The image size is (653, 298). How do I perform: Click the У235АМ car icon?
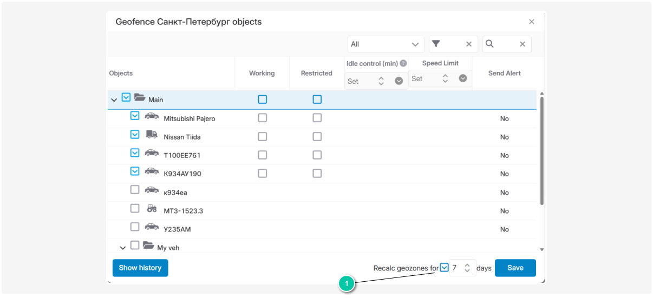click(x=152, y=227)
